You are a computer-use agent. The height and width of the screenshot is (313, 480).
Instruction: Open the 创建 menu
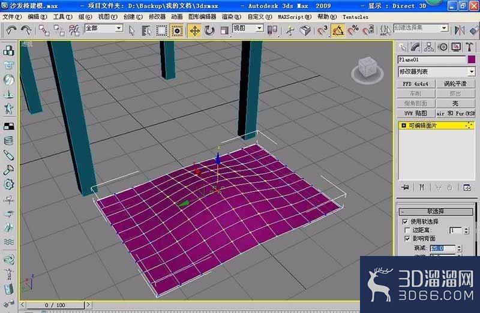pyautogui.click(x=133, y=17)
